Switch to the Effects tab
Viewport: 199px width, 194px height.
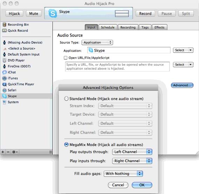coord(159,27)
